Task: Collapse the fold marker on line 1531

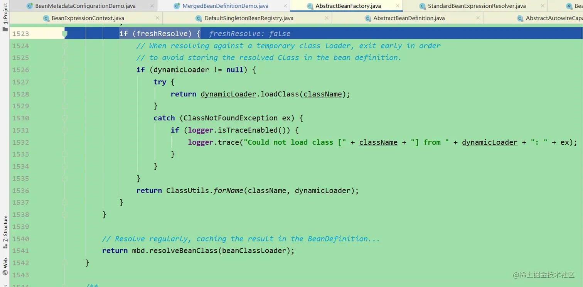Action: [x=65, y=130]
